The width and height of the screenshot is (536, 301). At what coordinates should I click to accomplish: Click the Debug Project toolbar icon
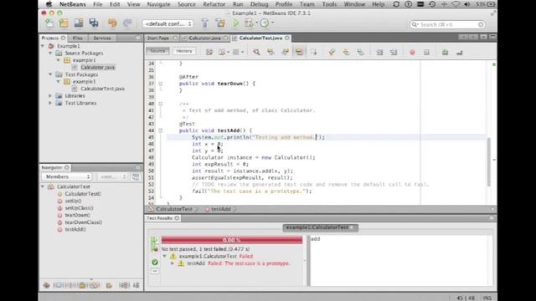point(249,23)
